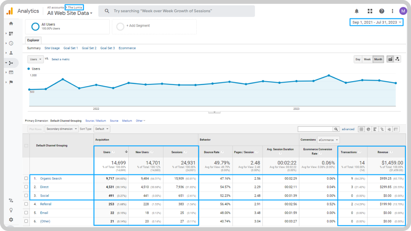The image size is (411, 231).
Task: Open the help question mark icon
Action: click(382, 11)
